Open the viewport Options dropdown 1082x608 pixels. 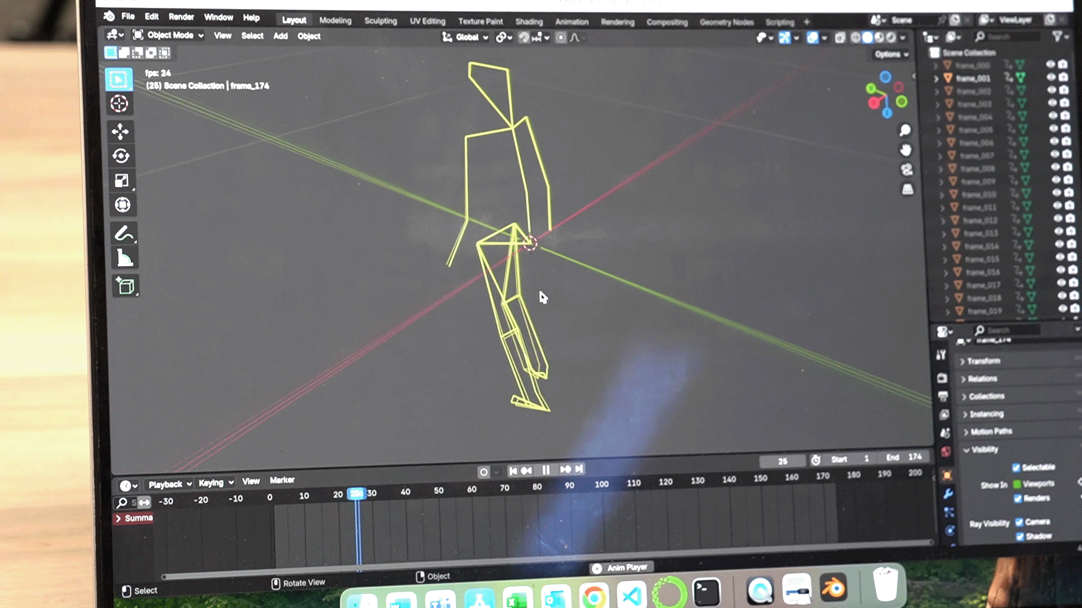pos(892,55)
